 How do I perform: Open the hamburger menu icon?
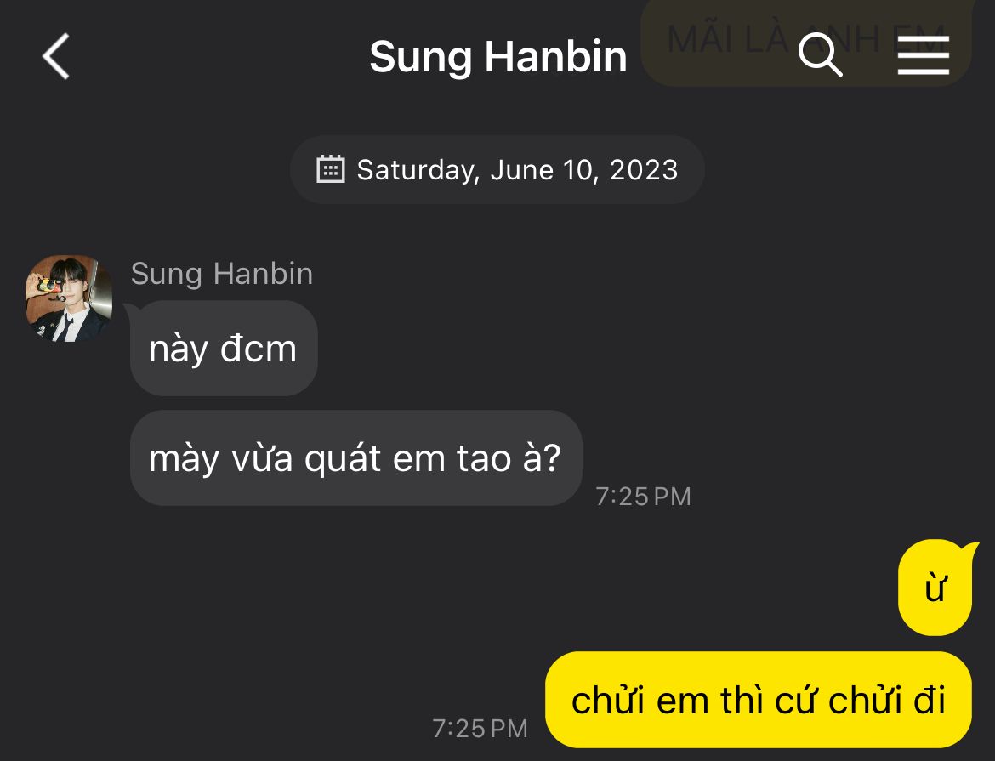click(x=924, y=55)
